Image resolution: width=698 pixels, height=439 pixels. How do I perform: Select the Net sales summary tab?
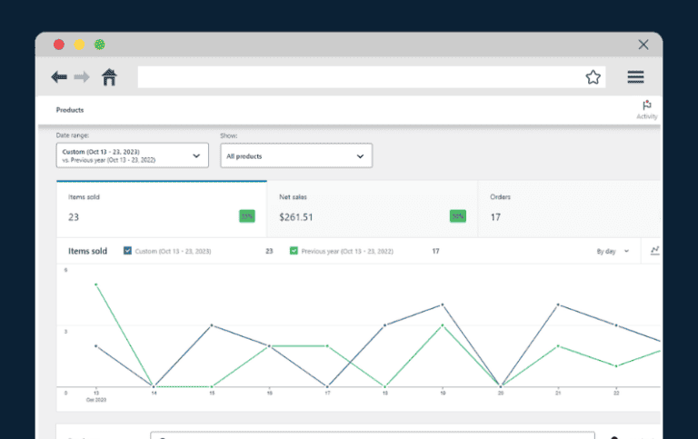tap(372, 209)
